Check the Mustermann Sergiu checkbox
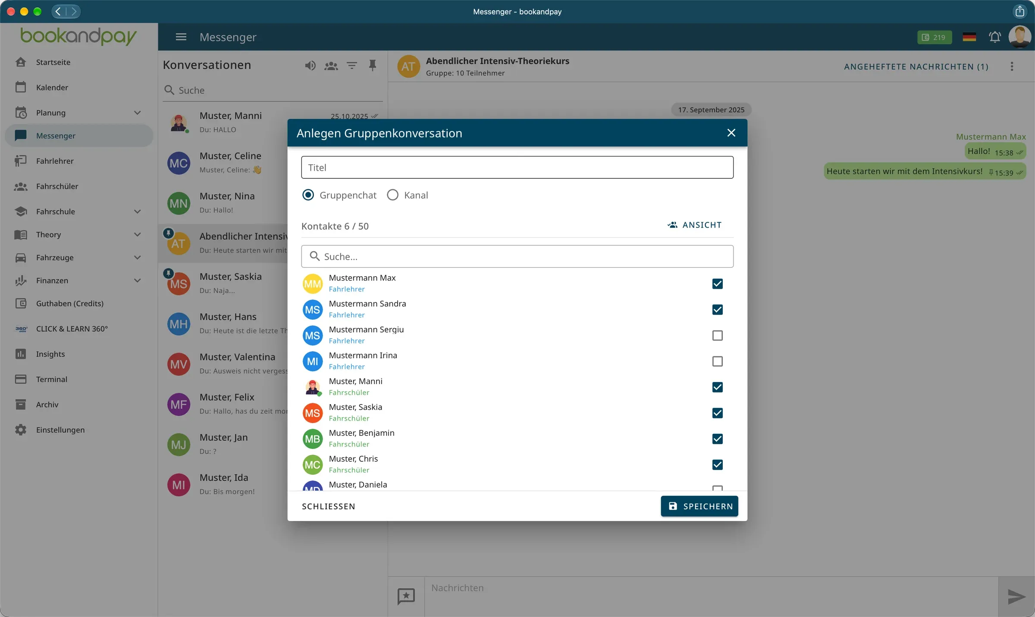This screenshot has width=1035, height=617. tap(717, 335)
